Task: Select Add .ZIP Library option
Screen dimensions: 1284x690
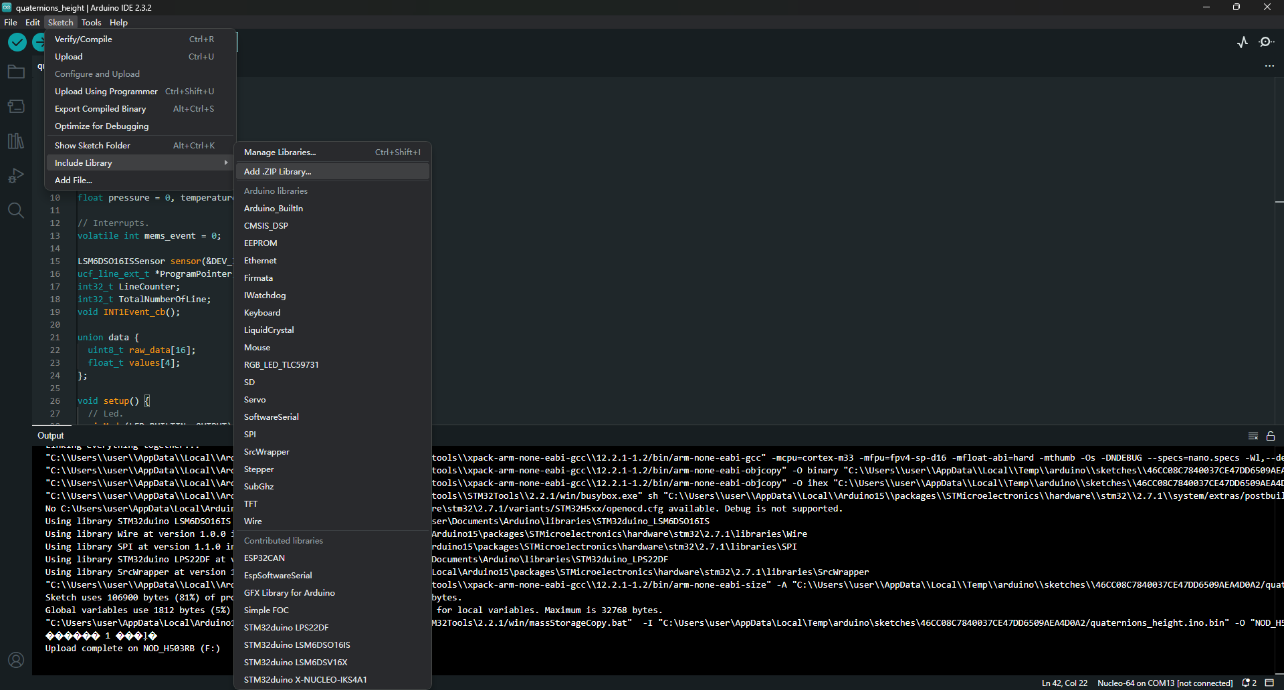Action: click(x=278, y=172)
